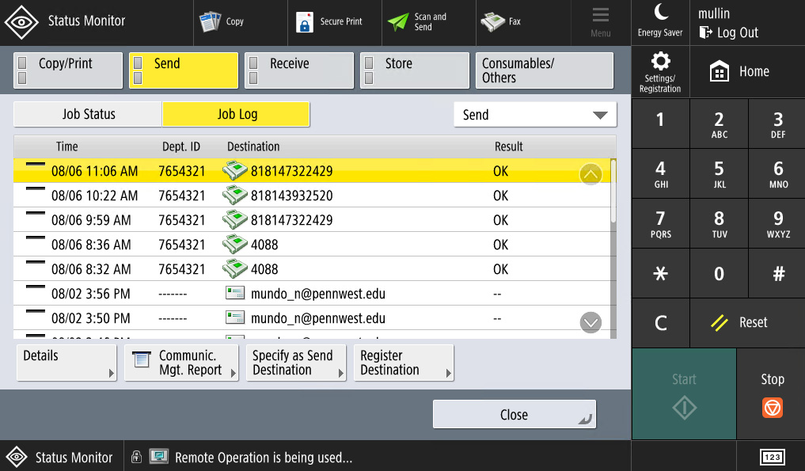Screen dimensions: 805x471
Task: Go to Home screen icon
Action: [x=720, y=71]
